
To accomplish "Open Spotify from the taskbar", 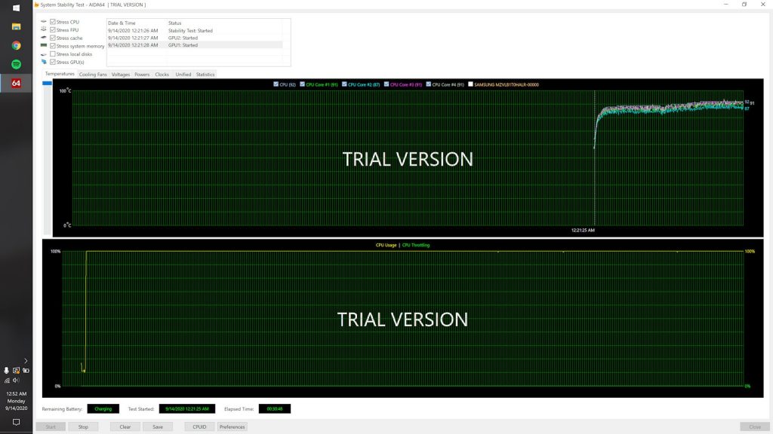I will click(x=17, y=64).
